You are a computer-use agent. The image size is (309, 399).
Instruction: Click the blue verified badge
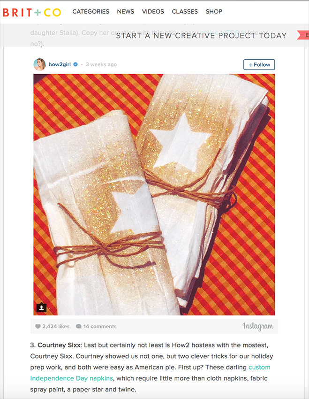(x=75, y=64)
